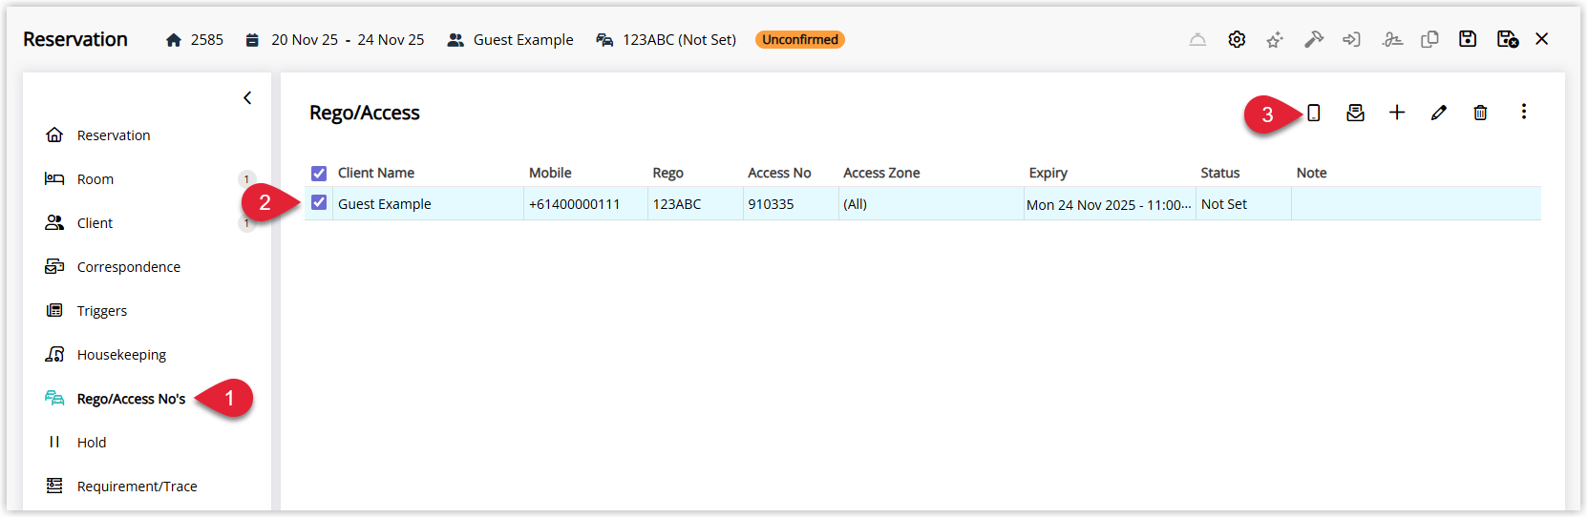Click the date range 20 Nov 25 - 24 Nov 25

[348, 40]
